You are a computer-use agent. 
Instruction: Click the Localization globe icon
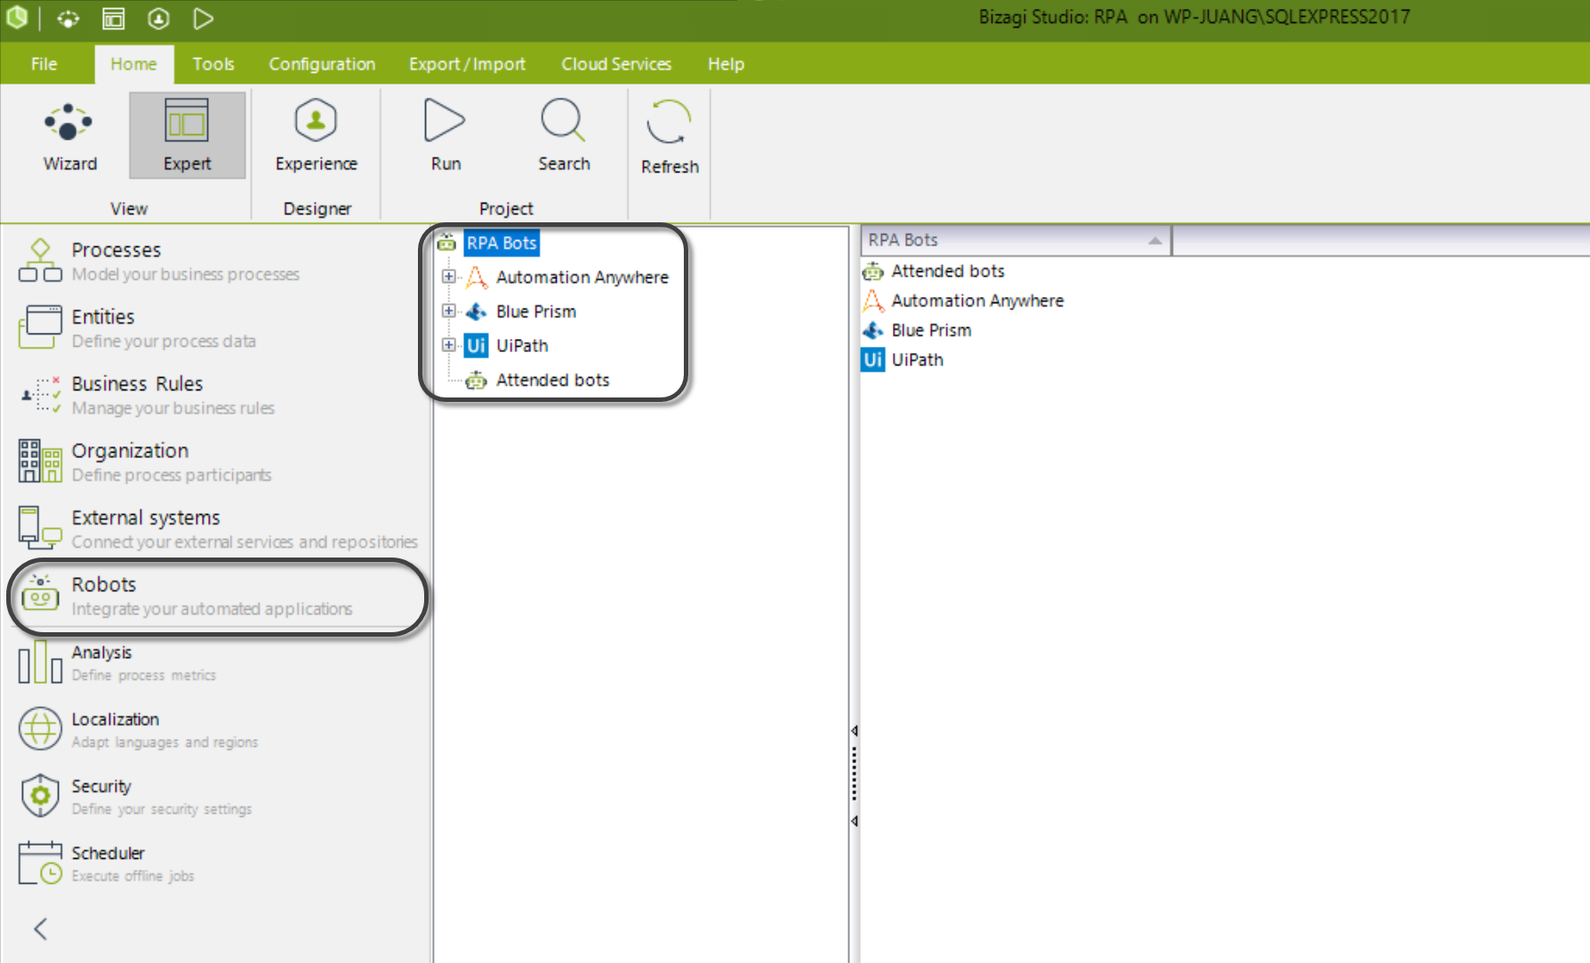pos(40,729)
